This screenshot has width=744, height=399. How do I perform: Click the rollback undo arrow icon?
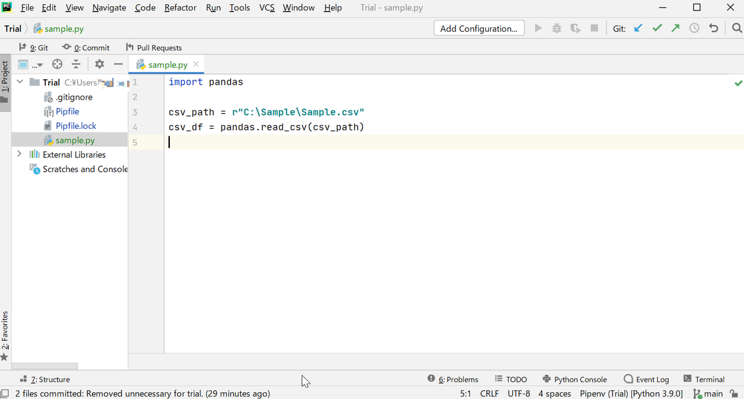tap(714, 28)
